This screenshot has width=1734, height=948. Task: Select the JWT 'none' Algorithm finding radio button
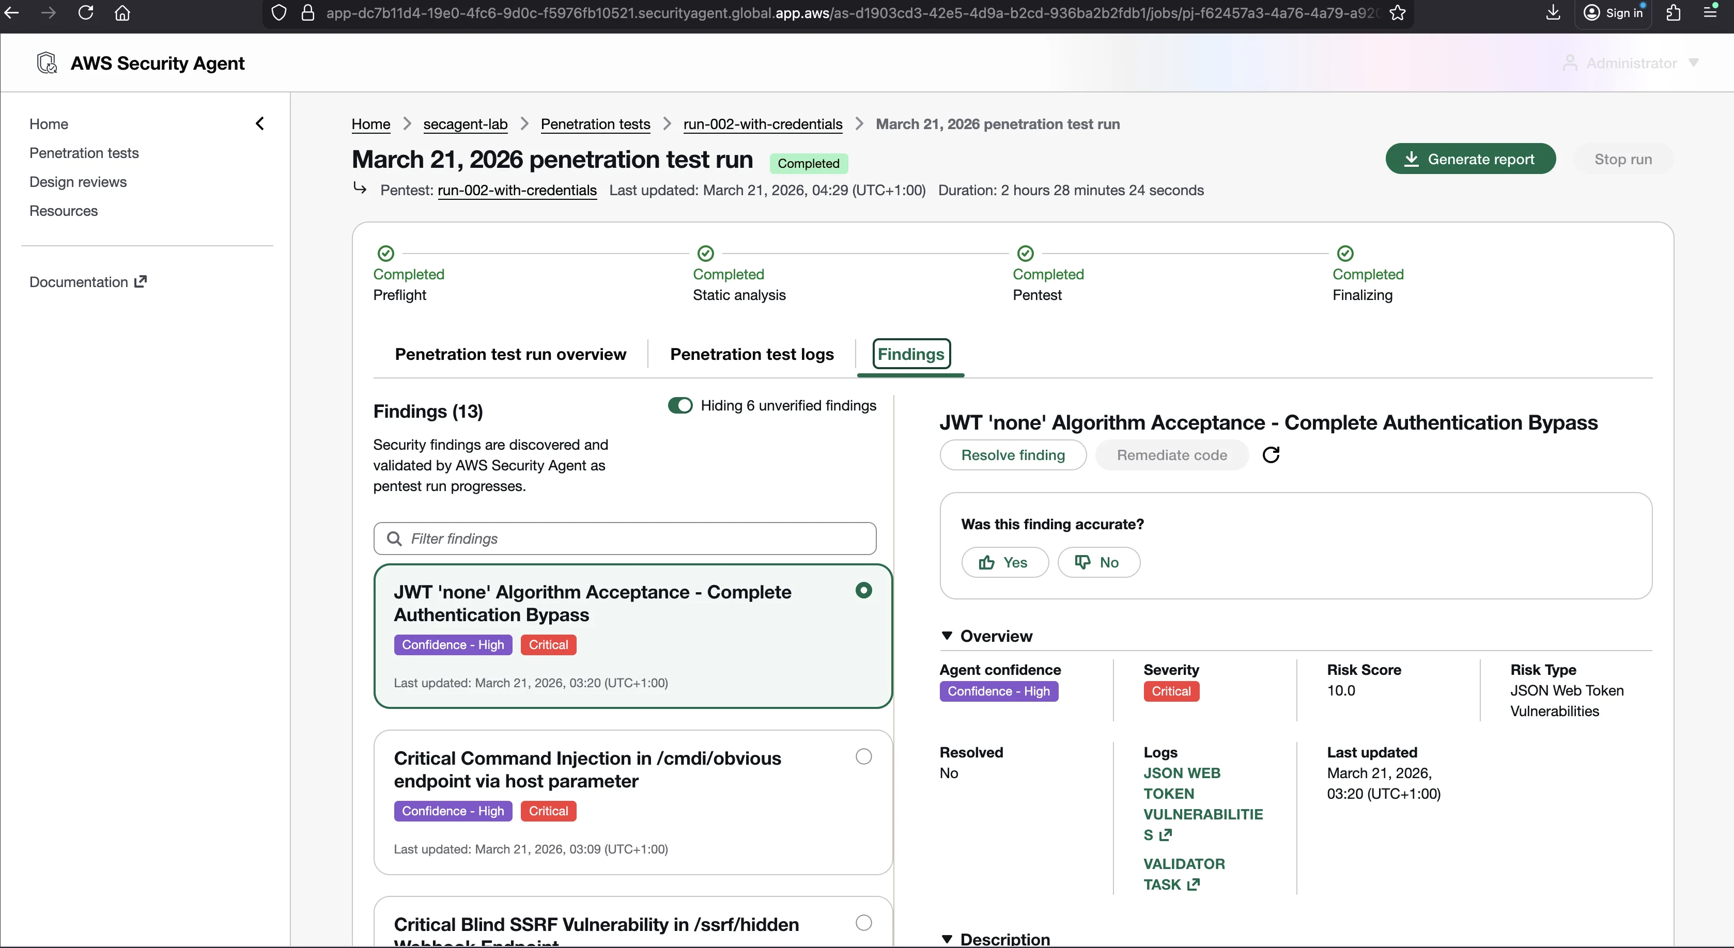tap(863, 590)
